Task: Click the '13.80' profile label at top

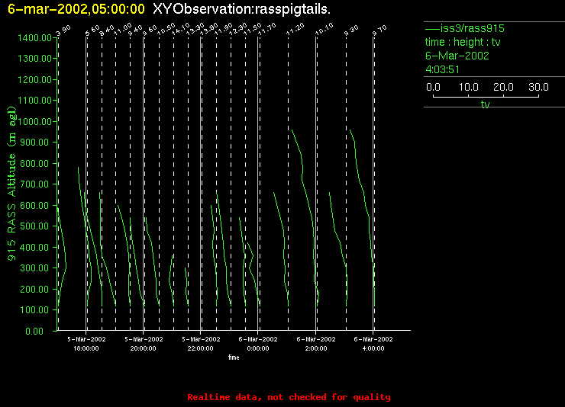Action: click(209, 30)
